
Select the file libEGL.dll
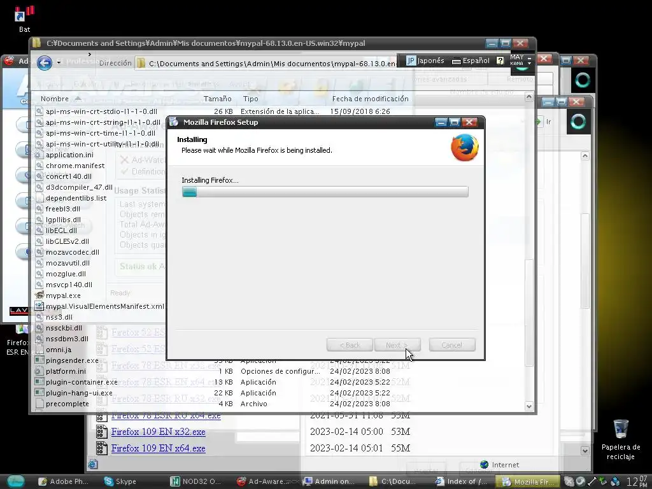pos(61,230)
